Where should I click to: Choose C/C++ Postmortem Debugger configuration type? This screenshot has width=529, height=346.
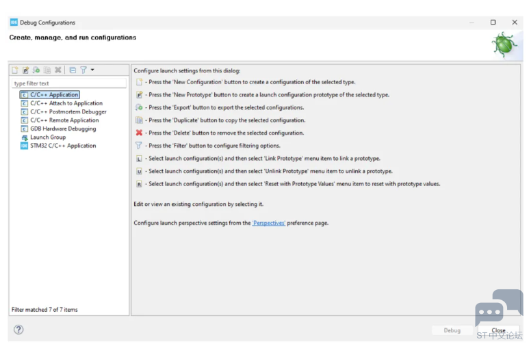tap(68, 111)
